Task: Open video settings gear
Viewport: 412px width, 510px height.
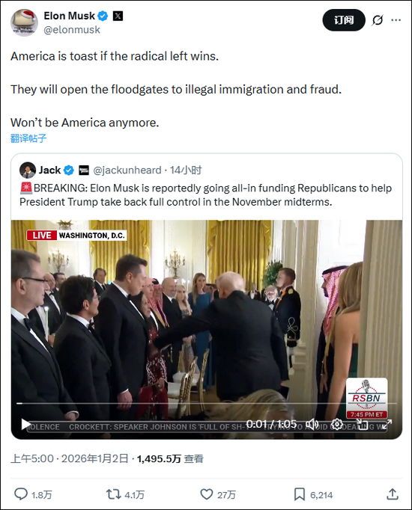Action: (x=337, y=424)
